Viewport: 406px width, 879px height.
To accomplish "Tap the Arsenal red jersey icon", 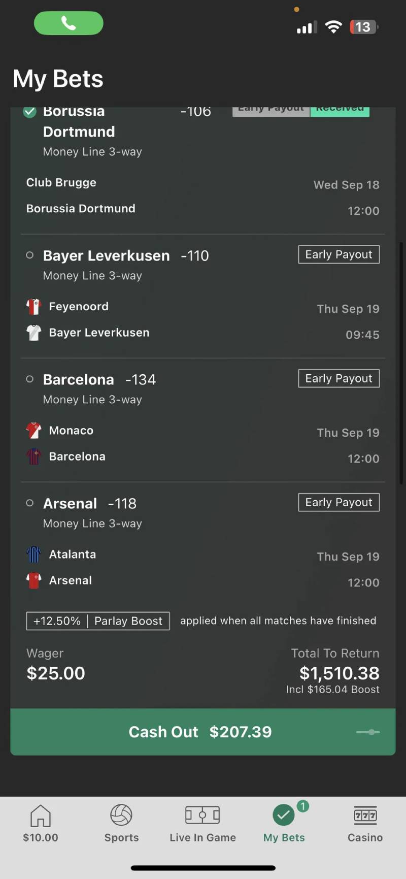I will tap(33, 580).
